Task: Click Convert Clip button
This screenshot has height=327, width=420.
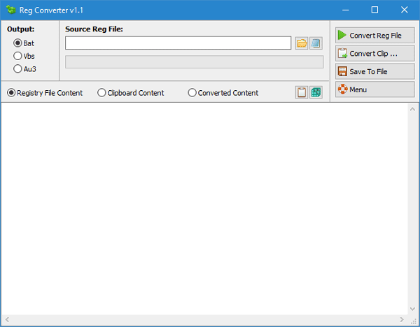Action: (x=374, y=54)
